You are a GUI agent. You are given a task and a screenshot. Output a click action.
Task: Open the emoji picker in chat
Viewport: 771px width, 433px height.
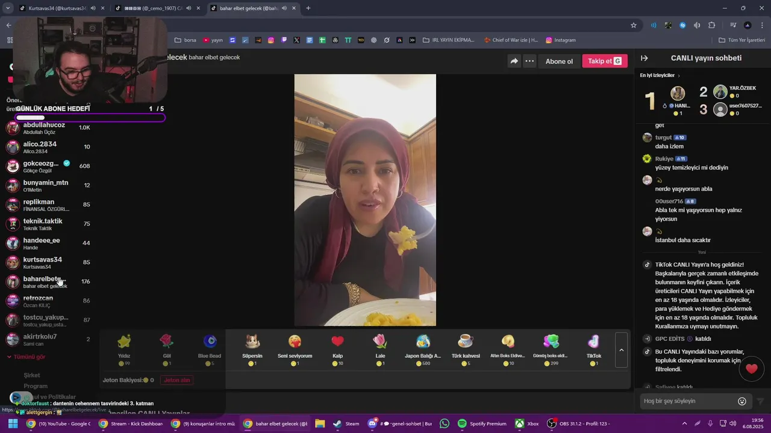tap(742, 401)
